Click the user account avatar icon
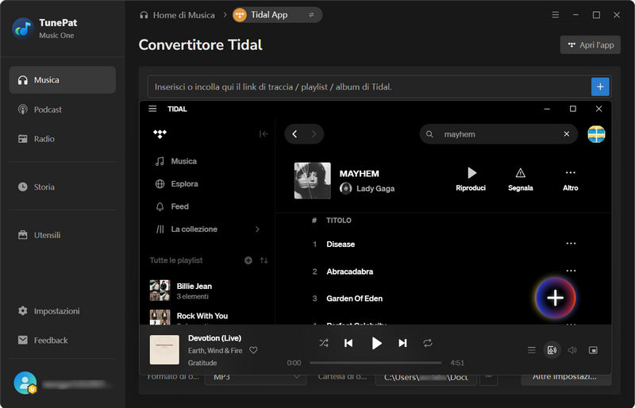 (25, 383)
